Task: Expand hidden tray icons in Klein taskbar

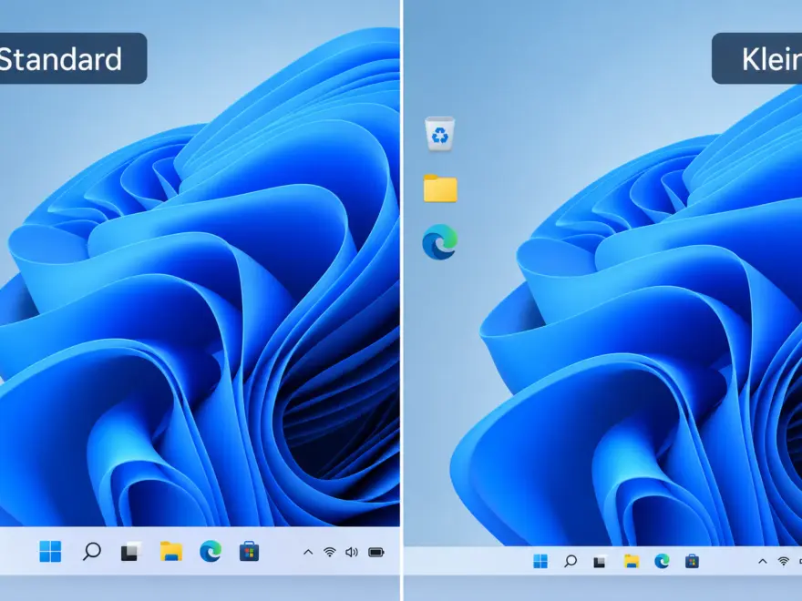Action: pyautogui.click(x=763, y=561)
